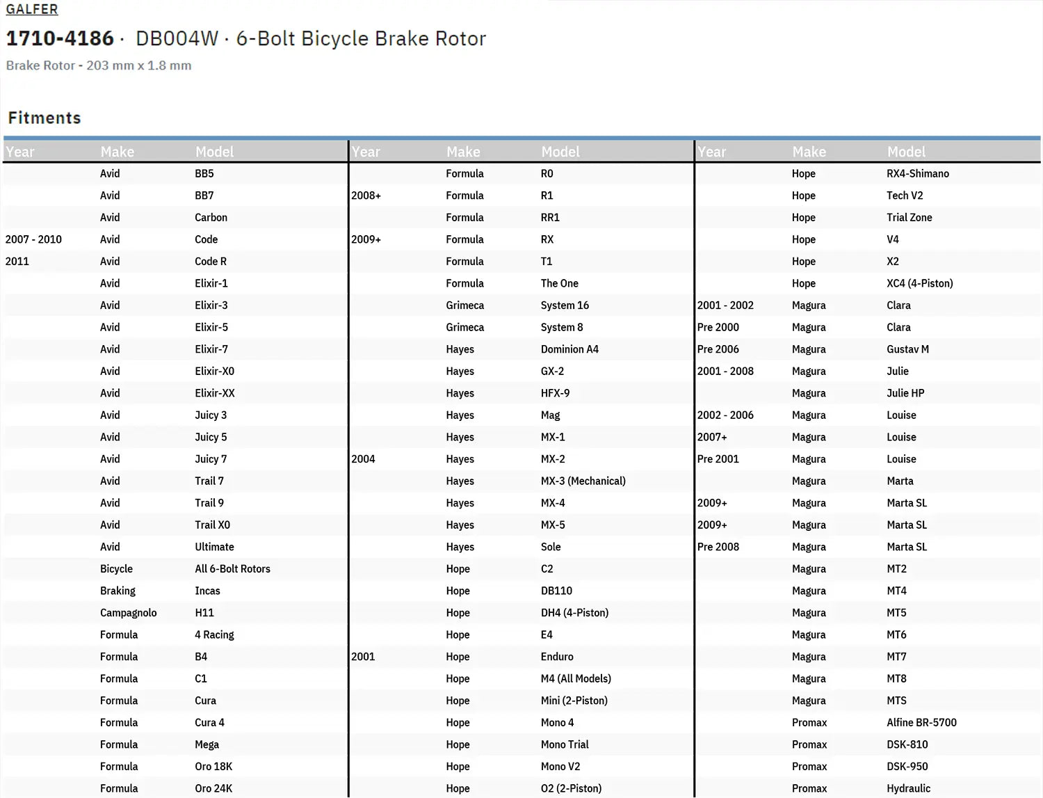
Task: Sort by first Year column header
Action: (20, 152)
